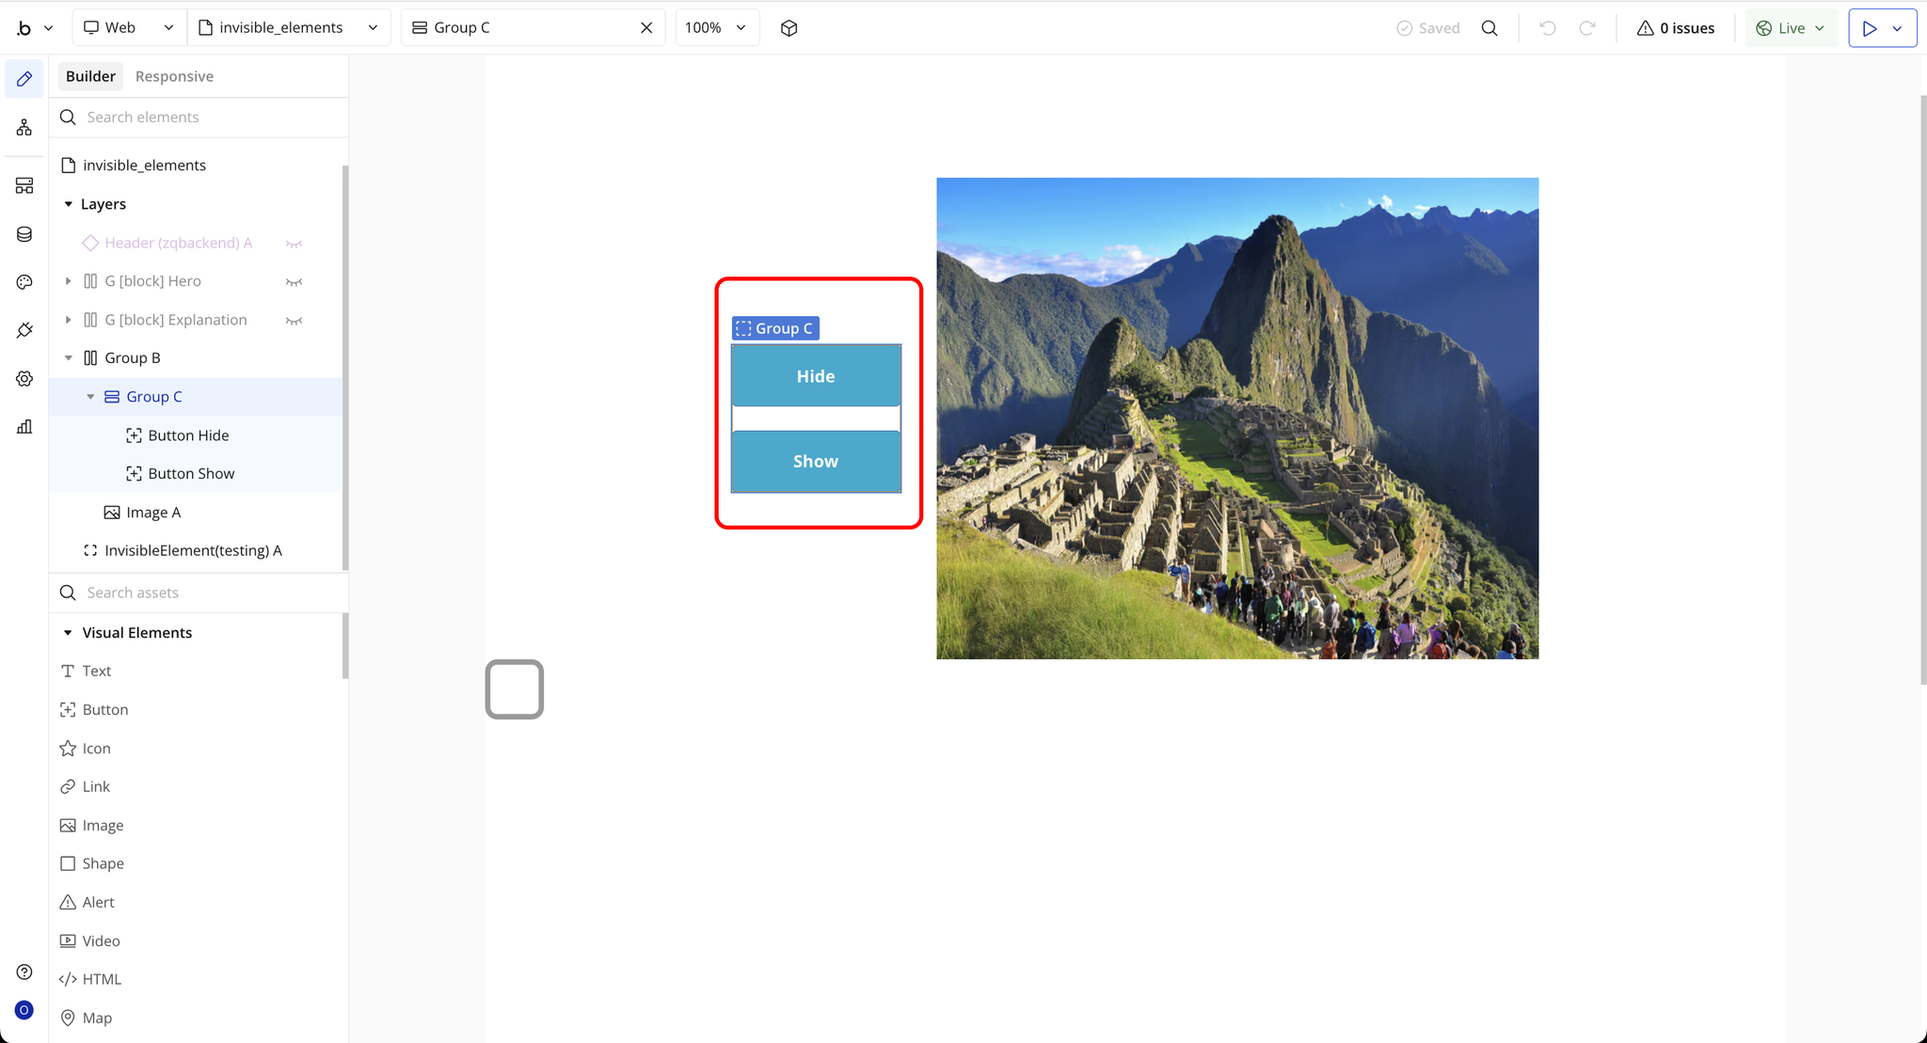Open the Workflow tab icon in sidebar
This screenshot has width=1927, height=1043.
point(24,127)
